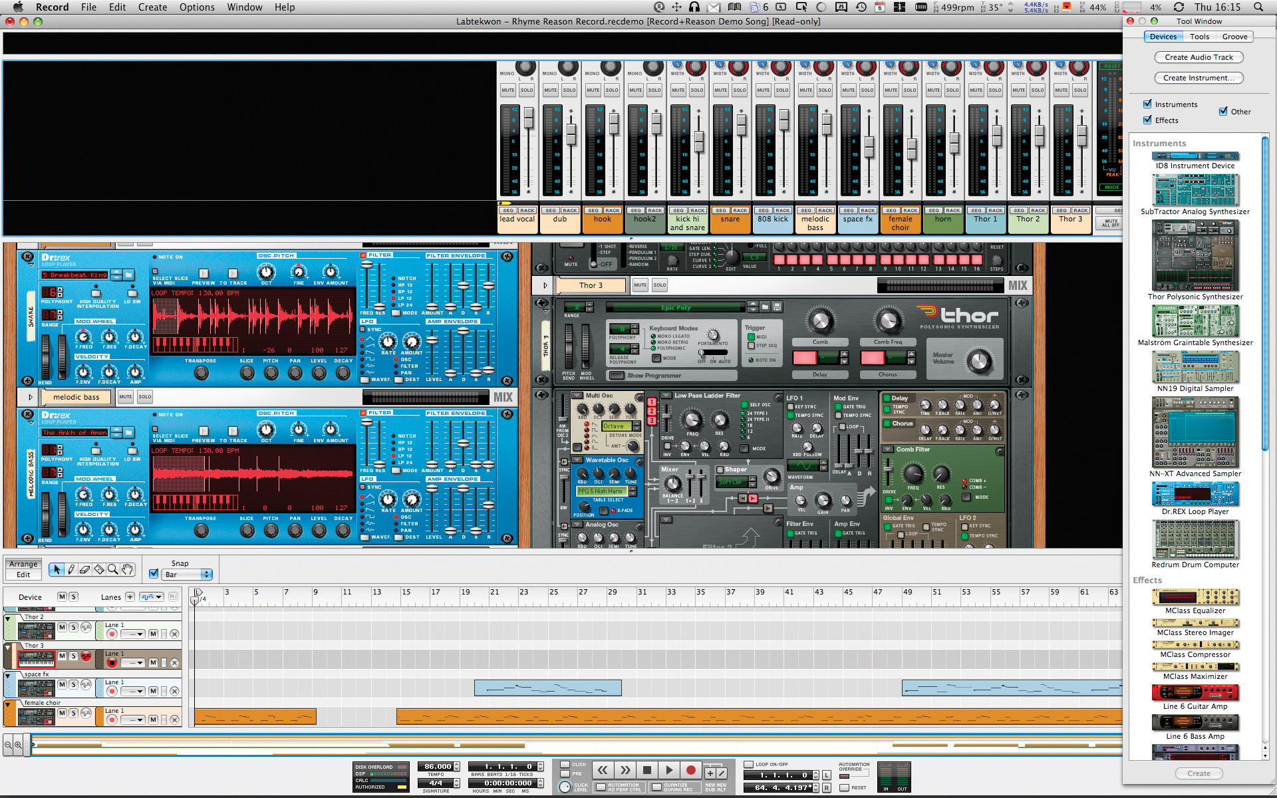Select the Magnifying glass zoom tool

112,569
